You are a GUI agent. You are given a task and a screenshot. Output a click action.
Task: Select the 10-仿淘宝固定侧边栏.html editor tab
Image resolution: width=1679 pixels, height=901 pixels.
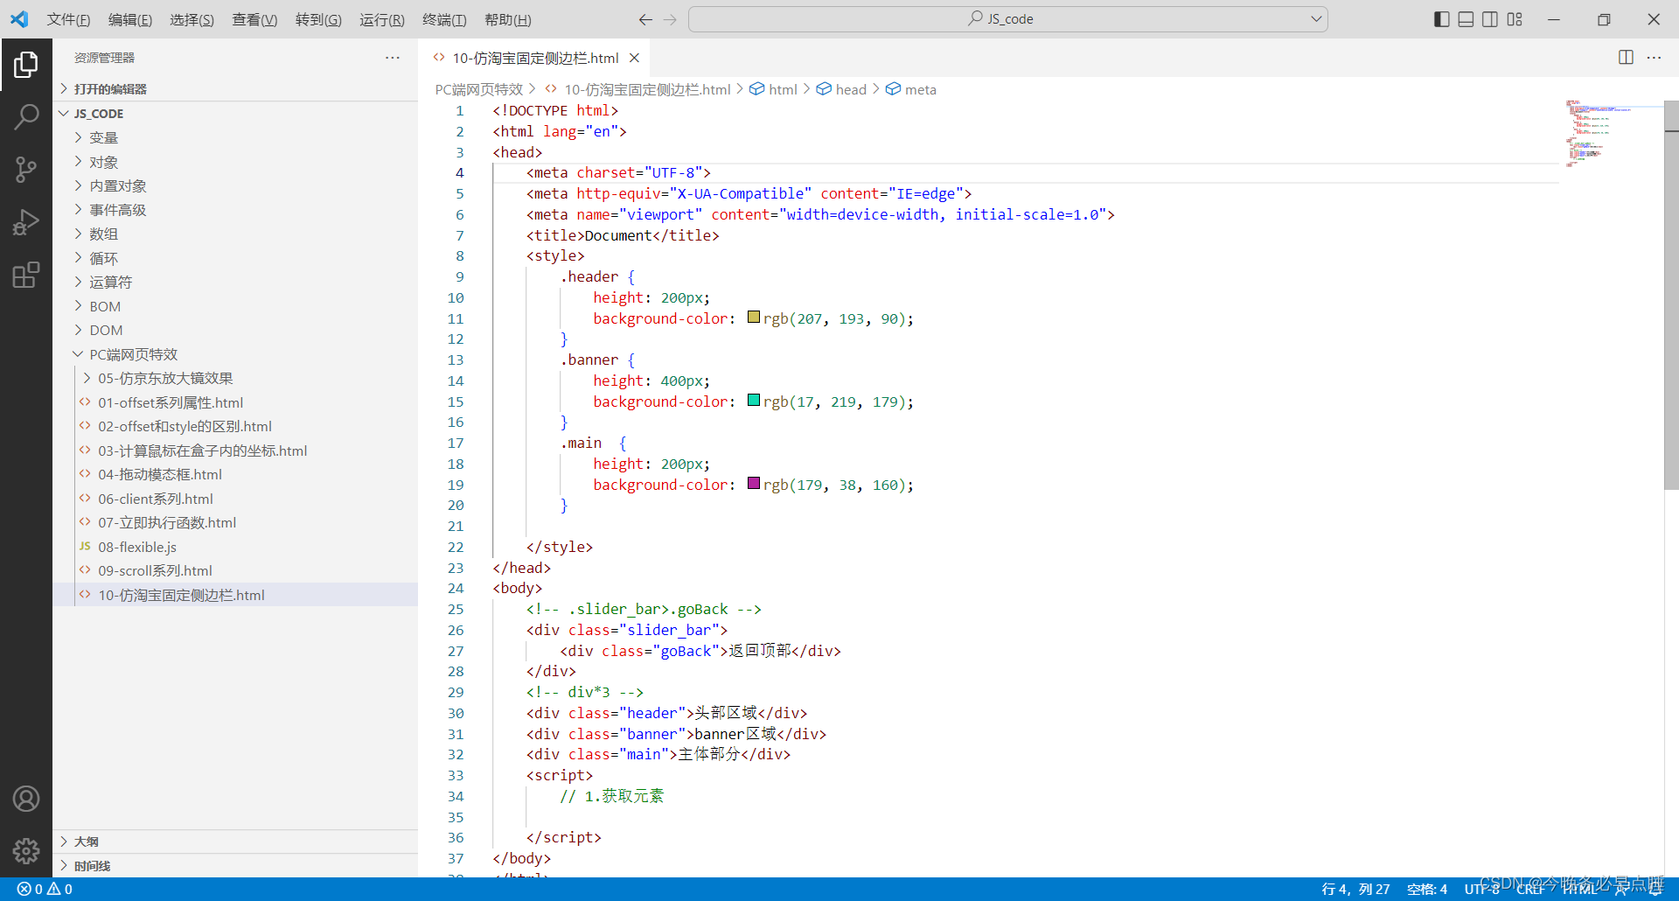tap(535, 58)
